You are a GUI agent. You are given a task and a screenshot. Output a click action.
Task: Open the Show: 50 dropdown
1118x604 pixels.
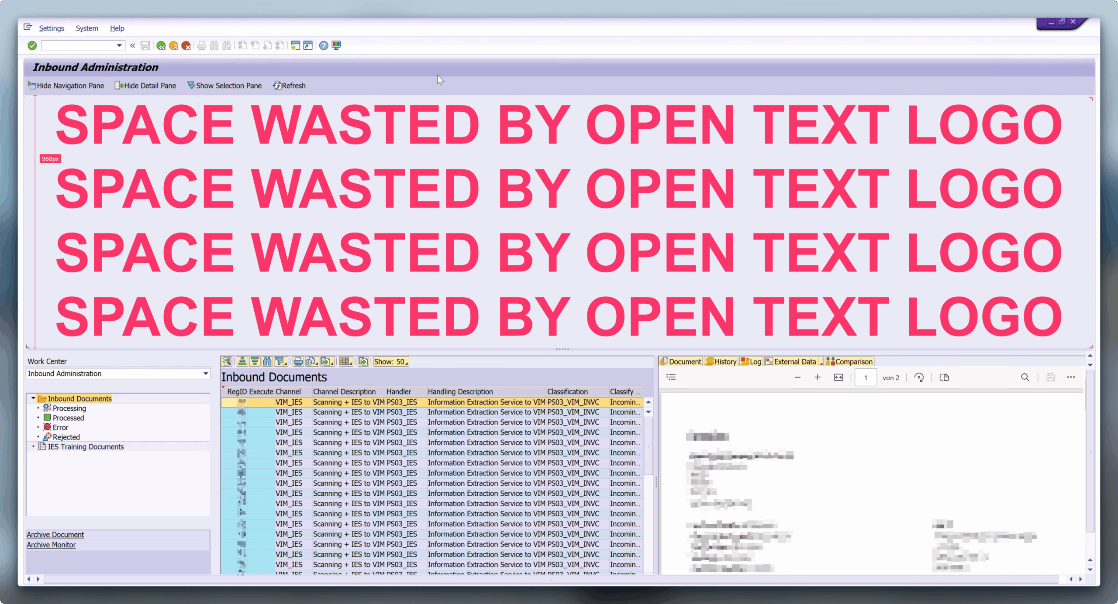click(x=391, y=362)
